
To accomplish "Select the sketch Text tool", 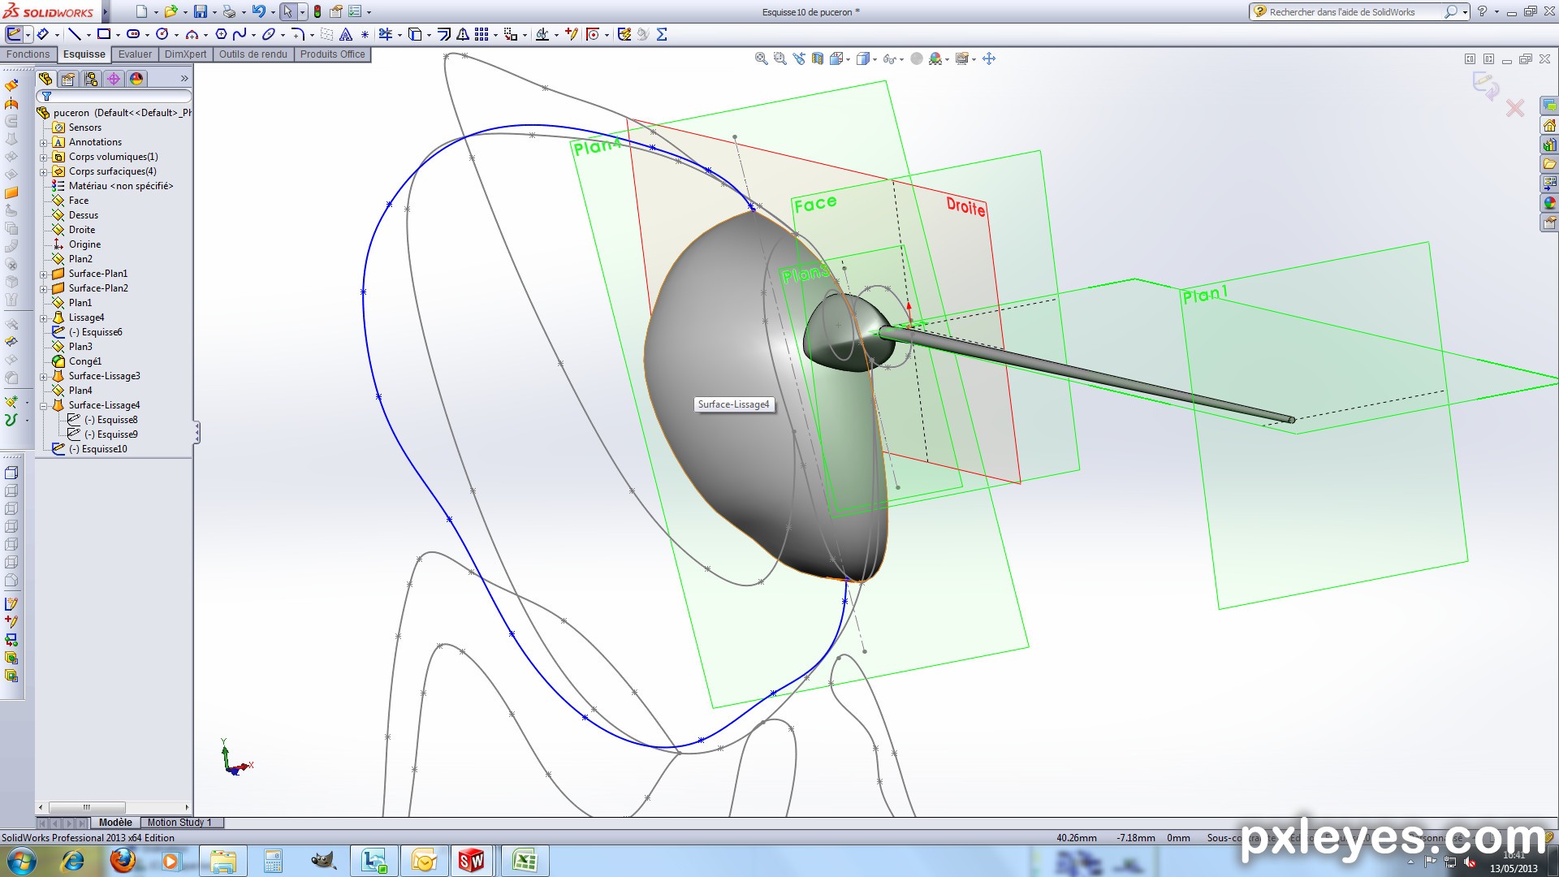I will tap(346, 34).
